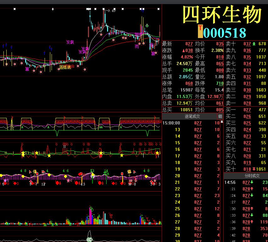Click the 15:00:00 tick timestamp
This screenshot has width=268, height=242.
(171, 123)
